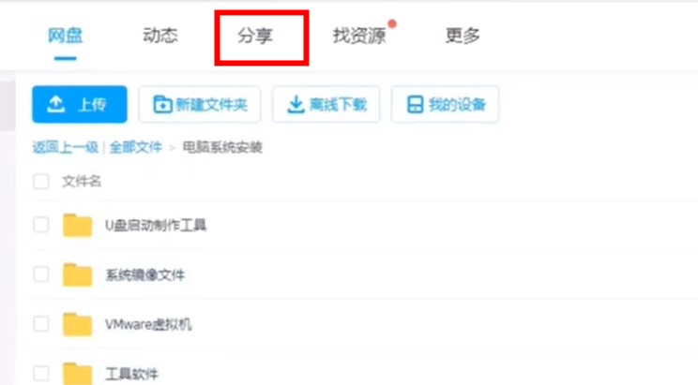Screen dimensions: 698x385
Task: Click the 文件名 column header
Action: 82,182
